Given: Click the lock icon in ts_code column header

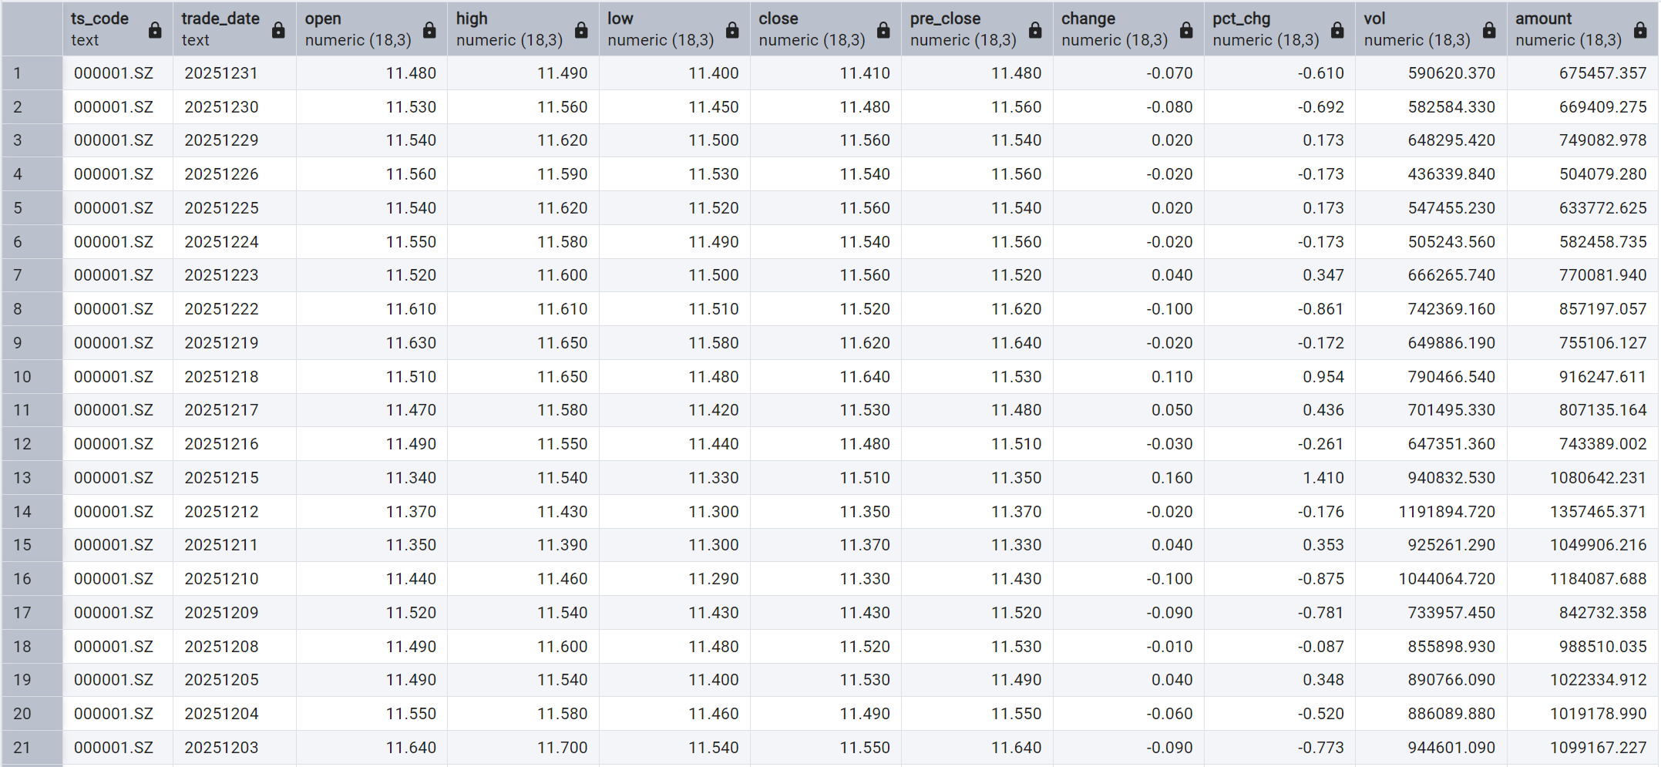Looking at the screenshot, I should point(155,30).
